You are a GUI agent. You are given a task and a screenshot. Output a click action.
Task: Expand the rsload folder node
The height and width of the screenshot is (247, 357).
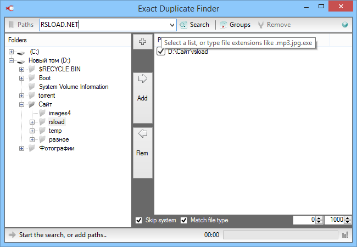point(32,122)
